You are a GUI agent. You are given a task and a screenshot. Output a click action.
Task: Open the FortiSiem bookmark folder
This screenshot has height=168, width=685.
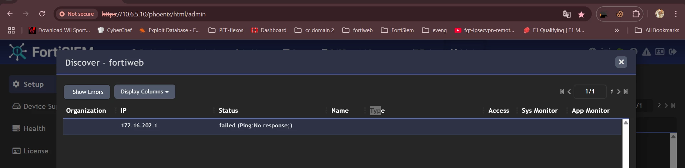click(x=397, y=30)
